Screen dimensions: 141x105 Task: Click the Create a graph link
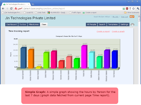(x=118, y=31)
